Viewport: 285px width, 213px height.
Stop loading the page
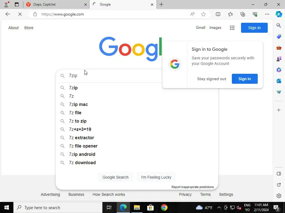coord(20,14)
